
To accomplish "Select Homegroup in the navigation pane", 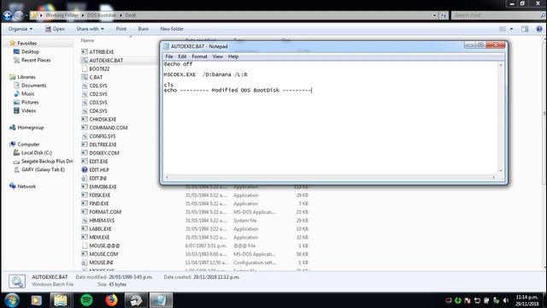I will [x=31, y=127].
